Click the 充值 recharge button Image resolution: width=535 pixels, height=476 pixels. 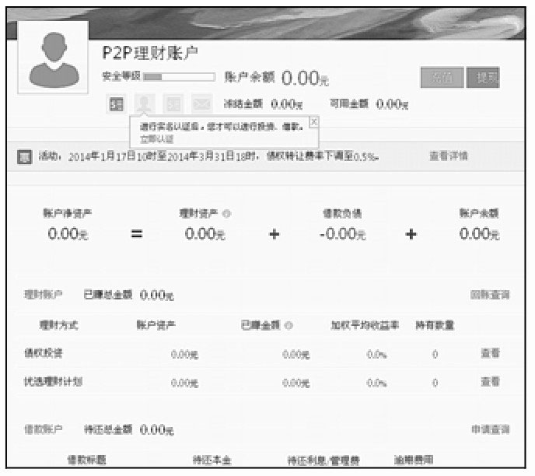point(442,78)
